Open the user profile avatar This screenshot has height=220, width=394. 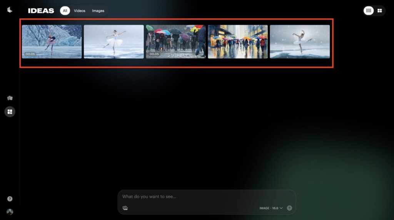point(10,212)
